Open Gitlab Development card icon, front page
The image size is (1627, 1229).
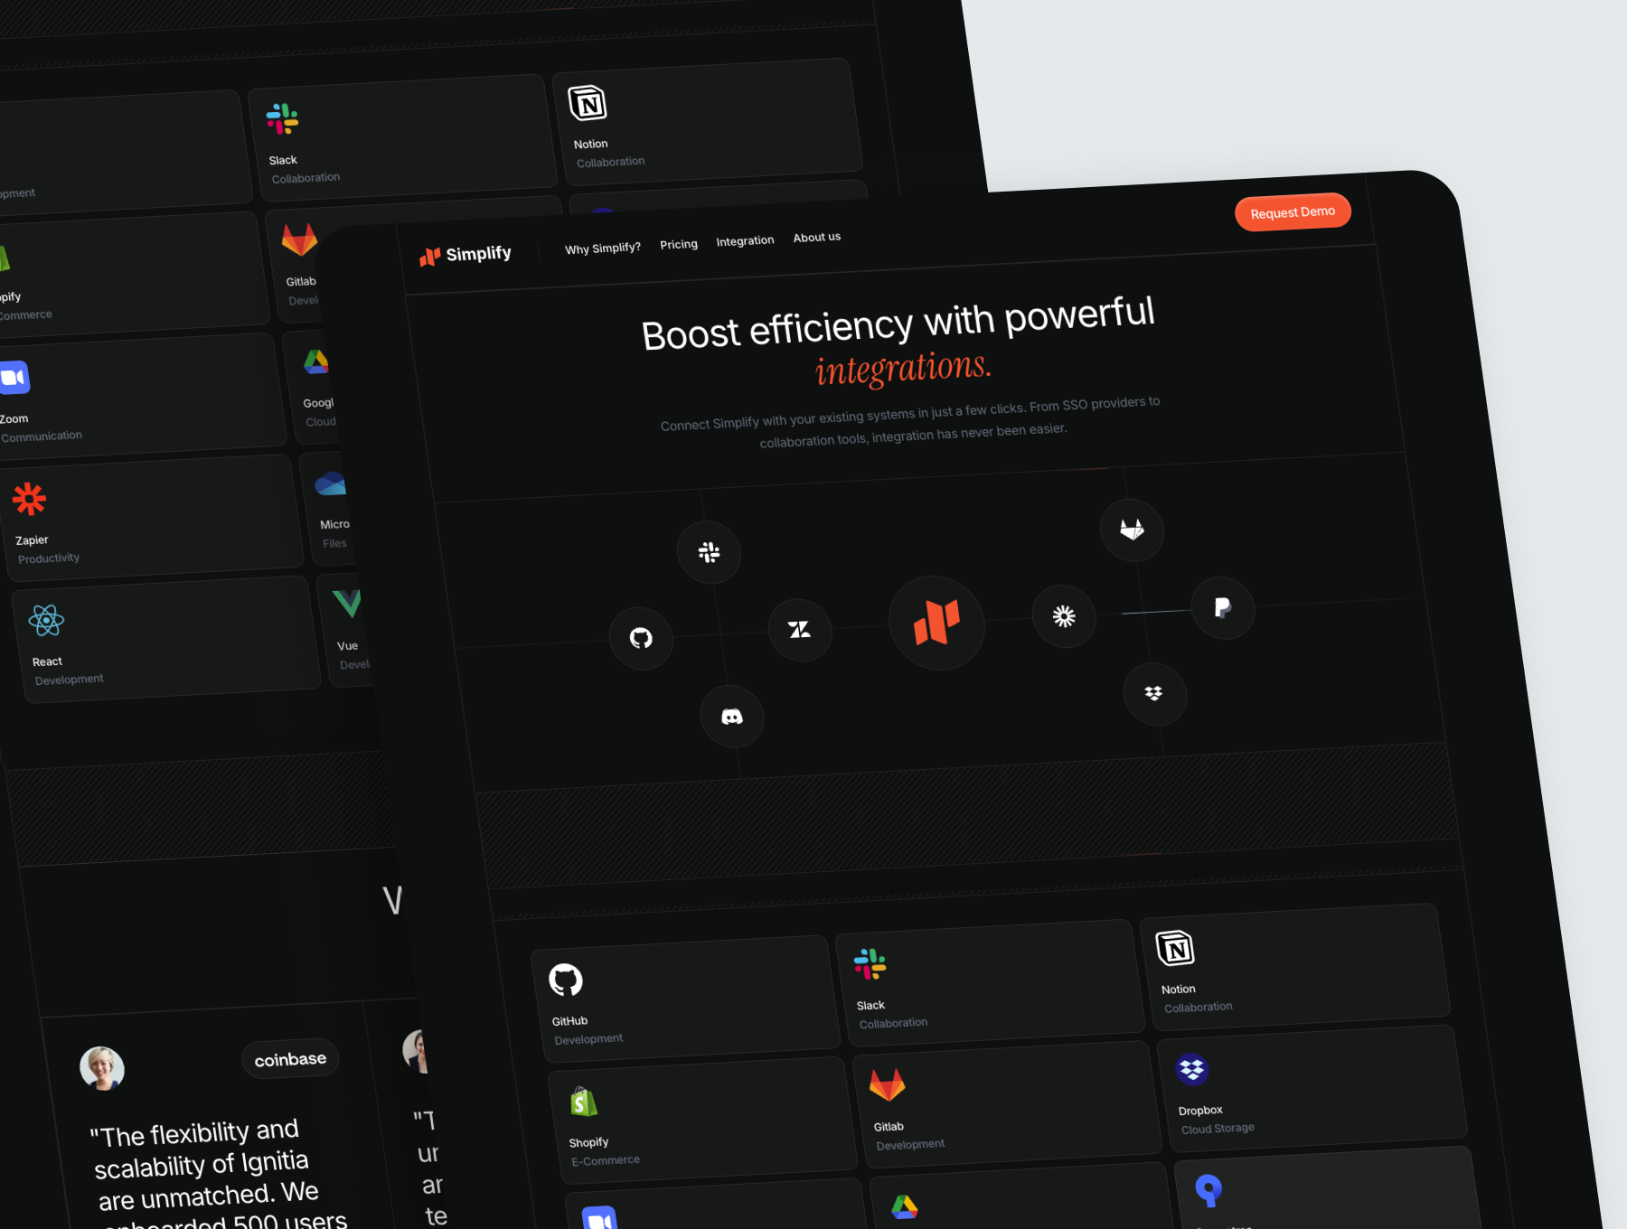tap(887, 1084)
